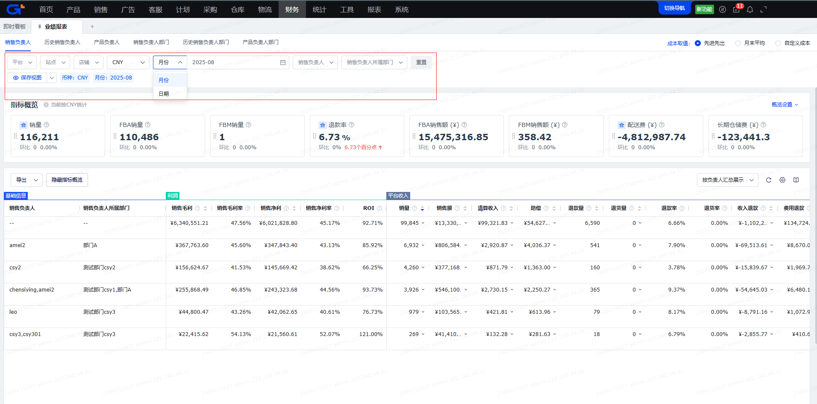Sort the table by 销售毛利 column
Viewport: 817px width, 404px height.
[x=205, y=208]
